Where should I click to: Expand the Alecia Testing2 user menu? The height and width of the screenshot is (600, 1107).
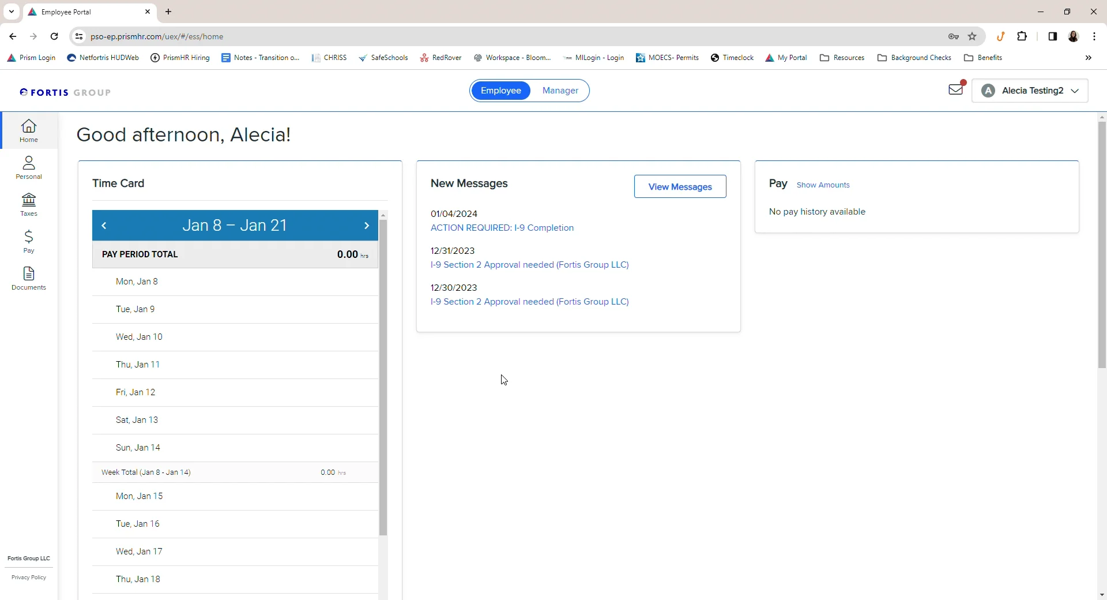tap(1030, 91)
